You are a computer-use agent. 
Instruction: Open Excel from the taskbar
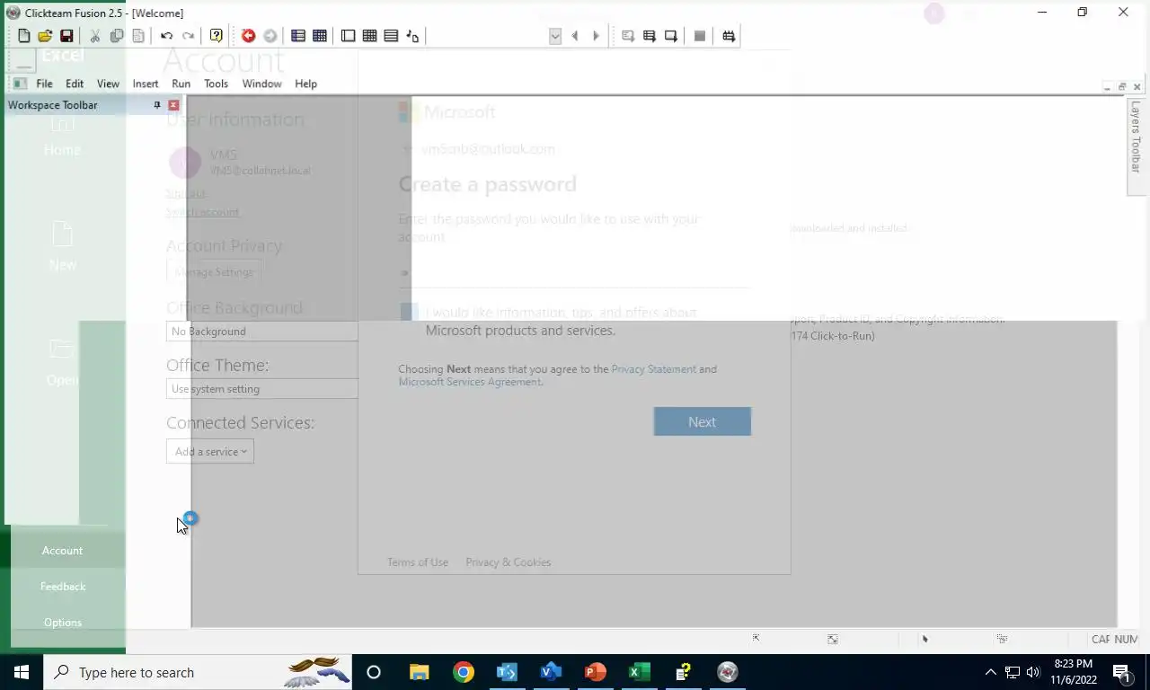[640, 672]
